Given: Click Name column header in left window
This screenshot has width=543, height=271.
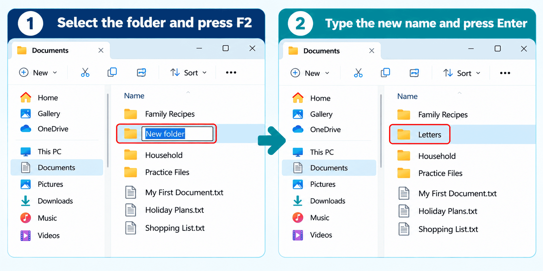Looking at the screenshot, I should pyautogui.click(x=134, y=96).
